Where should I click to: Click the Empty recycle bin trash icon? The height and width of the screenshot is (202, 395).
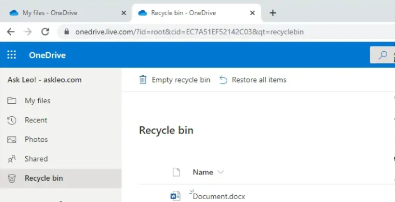[x=143, y=80]
